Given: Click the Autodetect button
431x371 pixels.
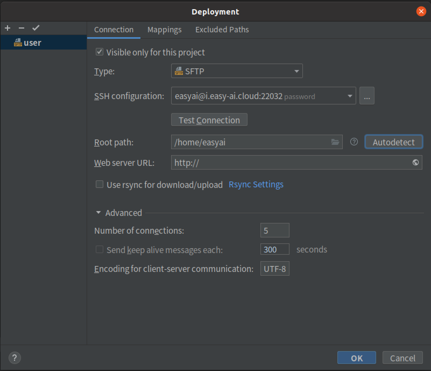Looking at the screenshot, I should [x=394, y=142].
